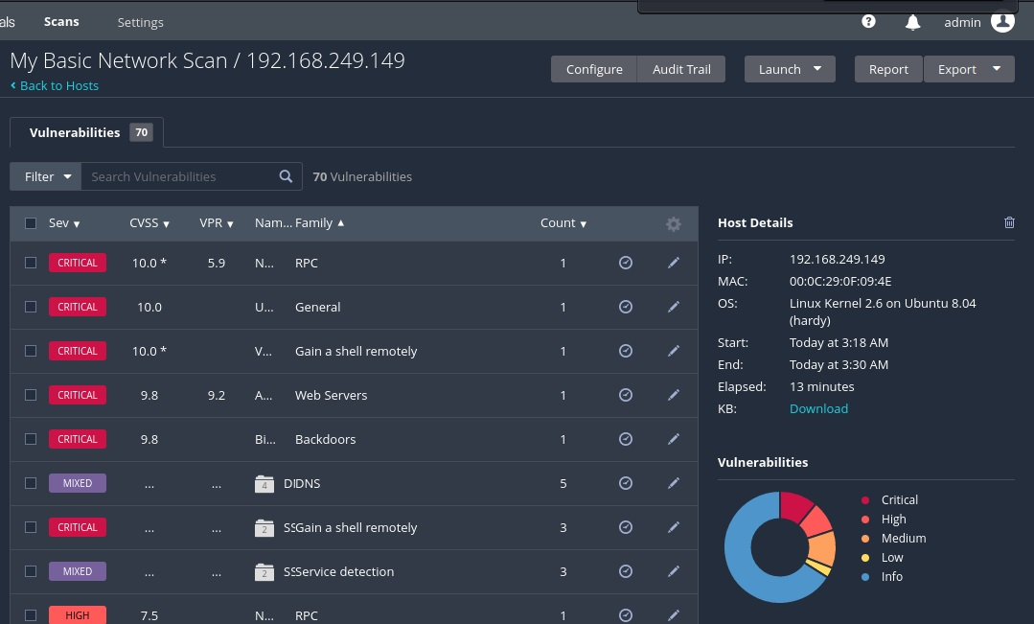Edit the DNS row with pencil

(x=674, y=483)
